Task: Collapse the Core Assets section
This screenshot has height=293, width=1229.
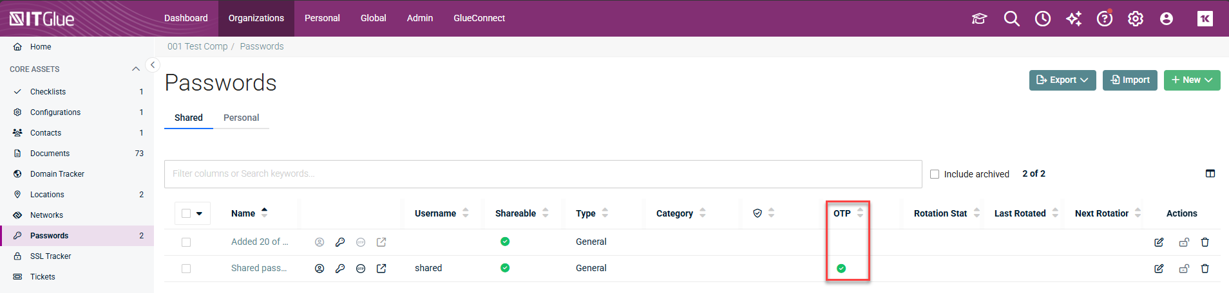Action: click(x=136, y=69)
